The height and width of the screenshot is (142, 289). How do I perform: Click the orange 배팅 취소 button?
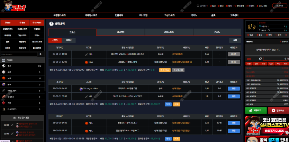(x=165, y=70)
